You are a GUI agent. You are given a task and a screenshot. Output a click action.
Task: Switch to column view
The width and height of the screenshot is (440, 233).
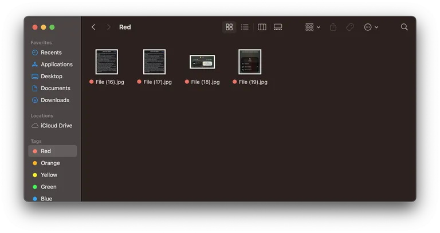click(262, 27)
